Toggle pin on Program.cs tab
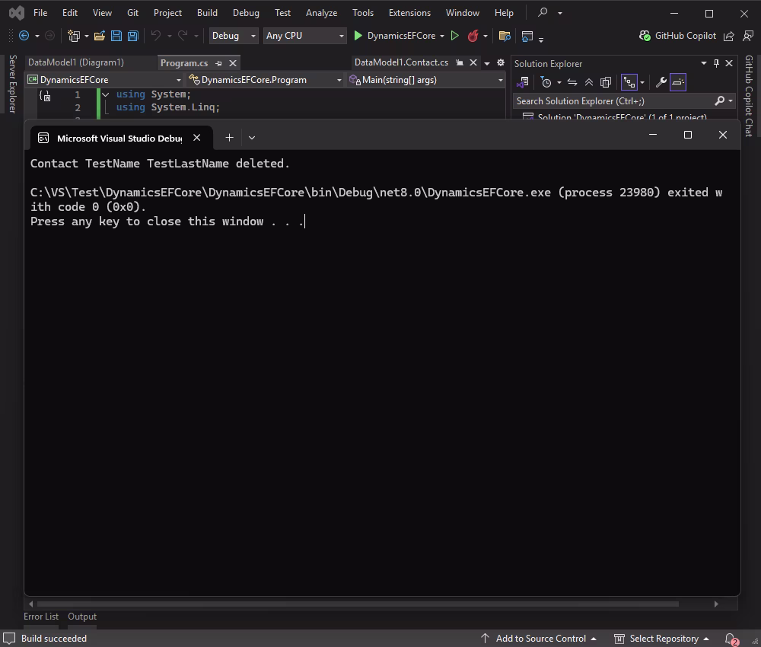 (x=218, y=63)
